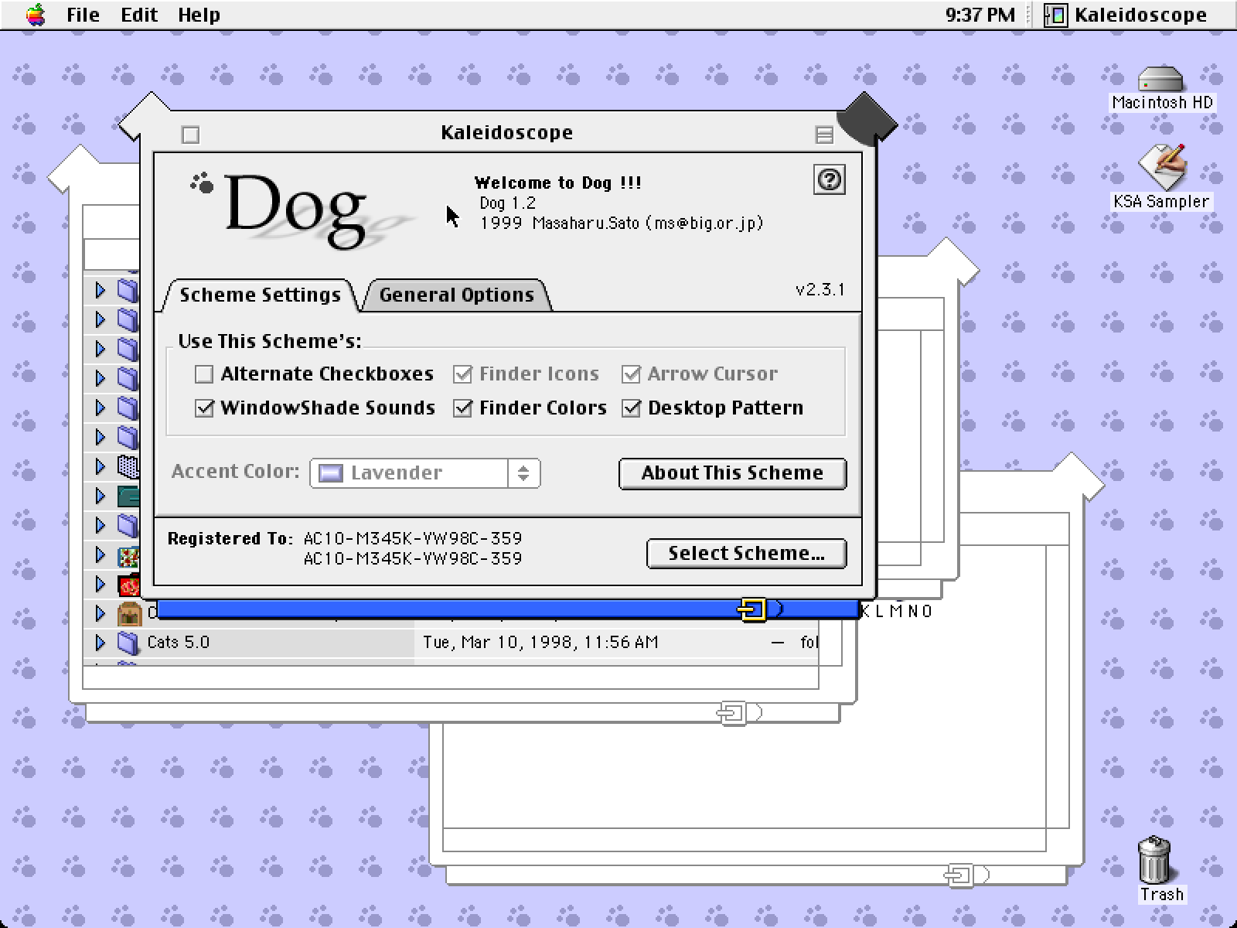Click the WindowShade collapse box in title bar
This screenshot has width=1237, height=928.
coord(824,135)
